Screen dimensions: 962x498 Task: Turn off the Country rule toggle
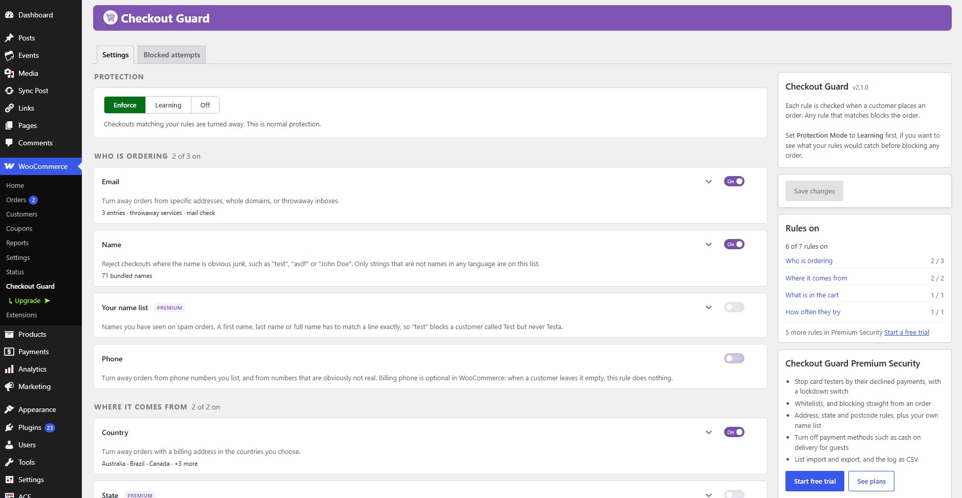734,432
